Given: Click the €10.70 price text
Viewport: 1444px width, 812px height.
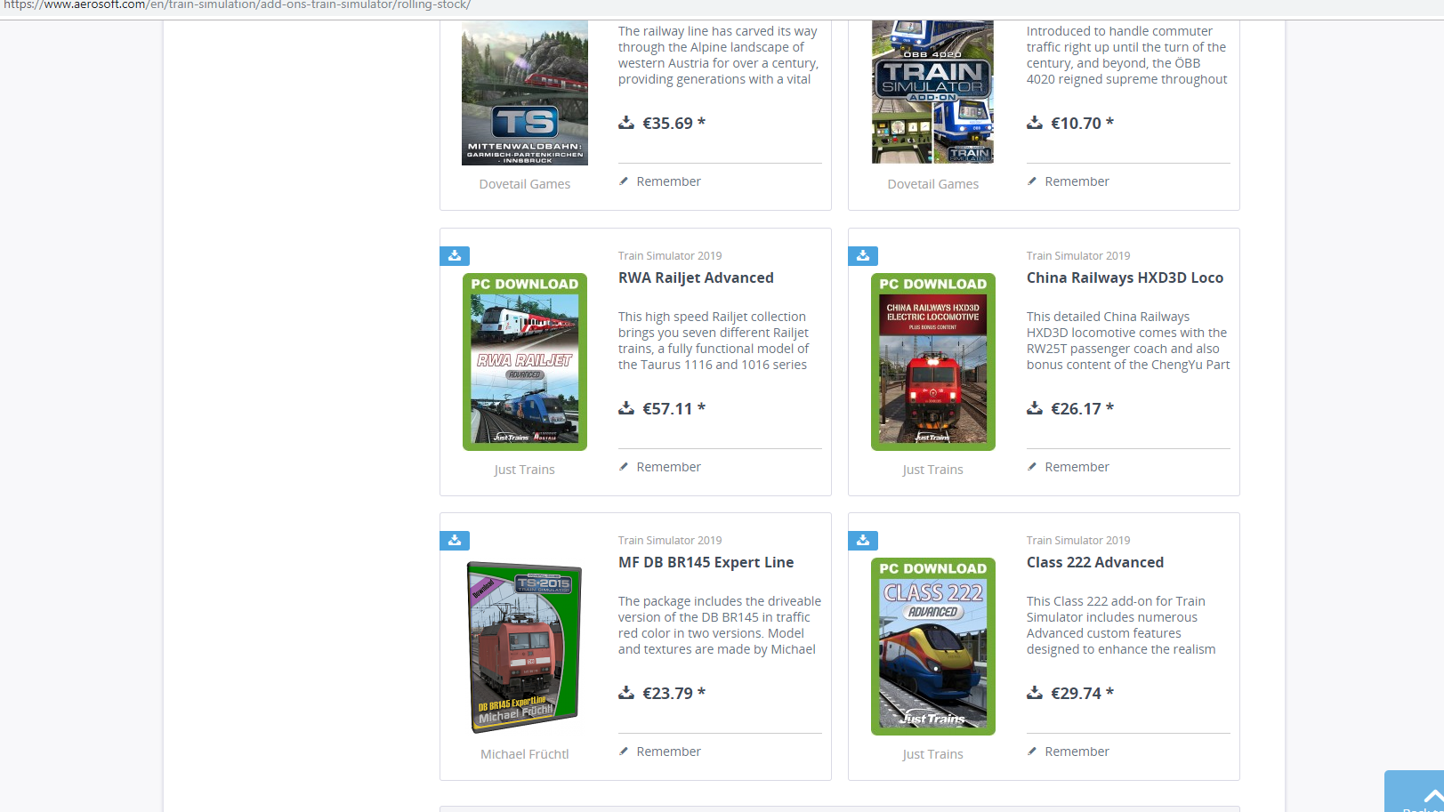Looking at the screenshot, I should (x=1083, y=123).
